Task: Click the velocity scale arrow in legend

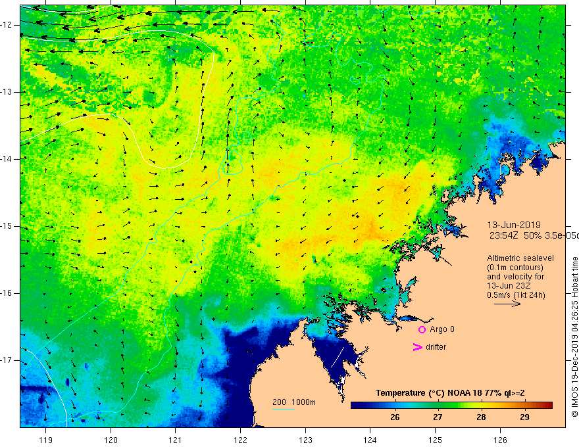Action: [x=507, y=304]
